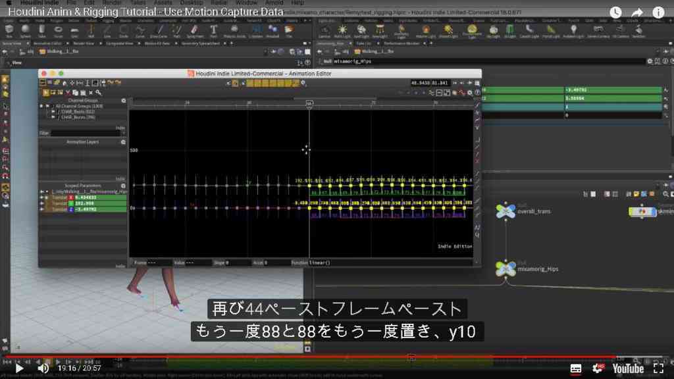
Task: Select the GI Light shelf tool
Action: [510, 30]
